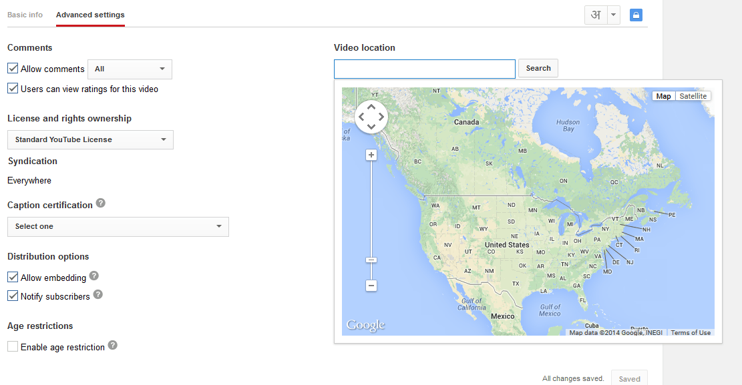Click the Google logo on the map

click(x=365, y=326)
